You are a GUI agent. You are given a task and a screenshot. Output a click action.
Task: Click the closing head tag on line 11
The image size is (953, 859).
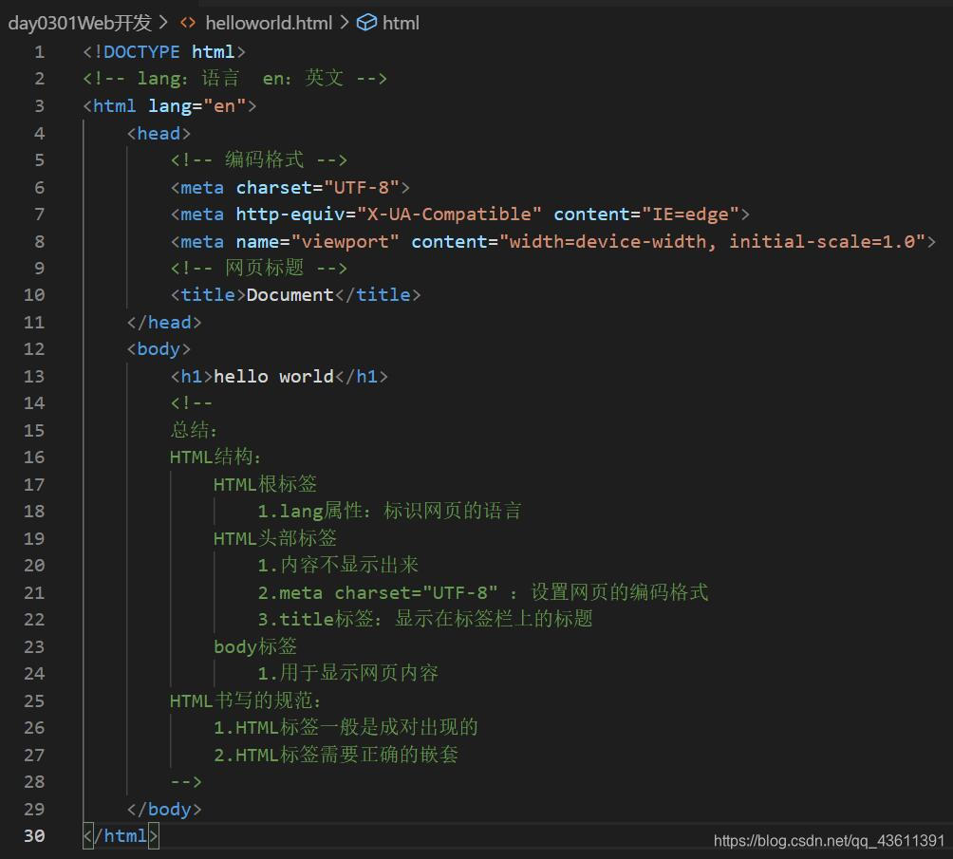click(x=164, y=322)
